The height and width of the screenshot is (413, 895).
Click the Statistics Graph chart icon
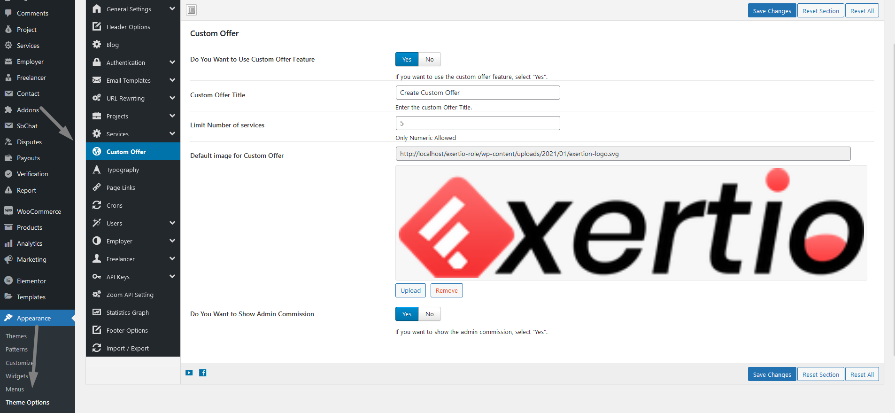pyautogui.click(x=97, y=312)
